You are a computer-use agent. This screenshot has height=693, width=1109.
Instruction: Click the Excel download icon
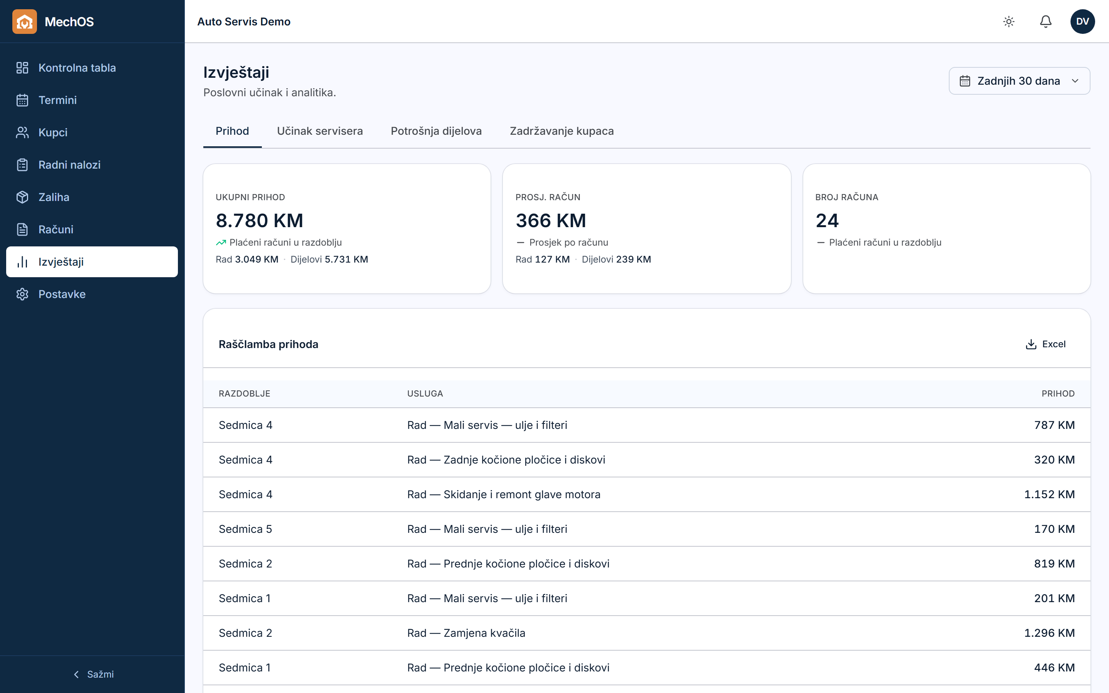pos(1031,344)
